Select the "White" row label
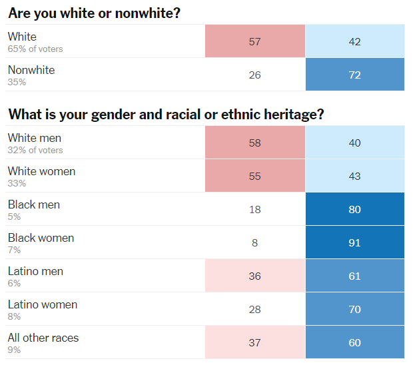The width and height of the screenshot is (413, 367). tap(22, 37)
